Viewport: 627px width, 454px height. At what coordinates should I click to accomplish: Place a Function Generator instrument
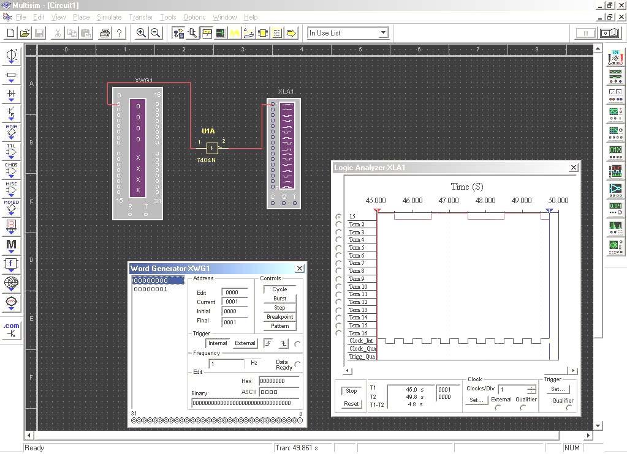(x=615, y=76)
